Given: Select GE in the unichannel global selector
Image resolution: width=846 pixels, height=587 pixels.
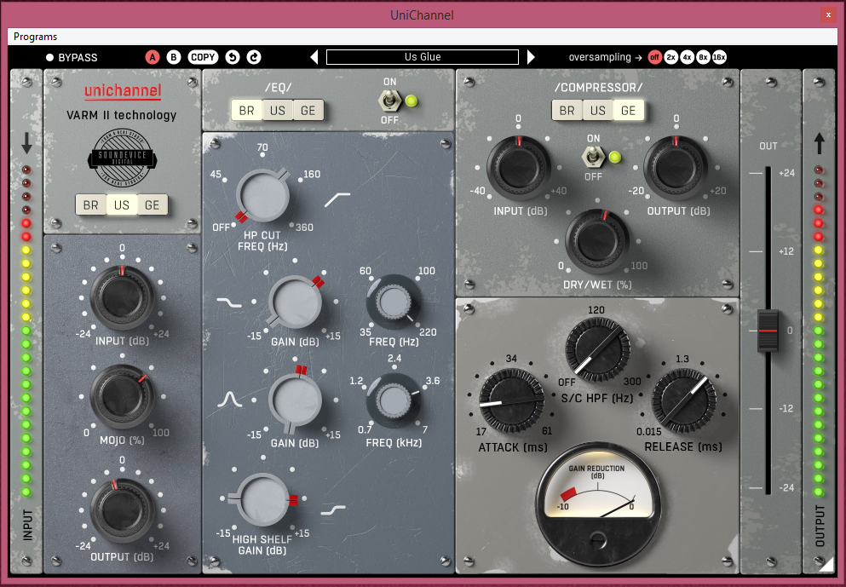Looking at the screenshot, I should coord(153,205).
